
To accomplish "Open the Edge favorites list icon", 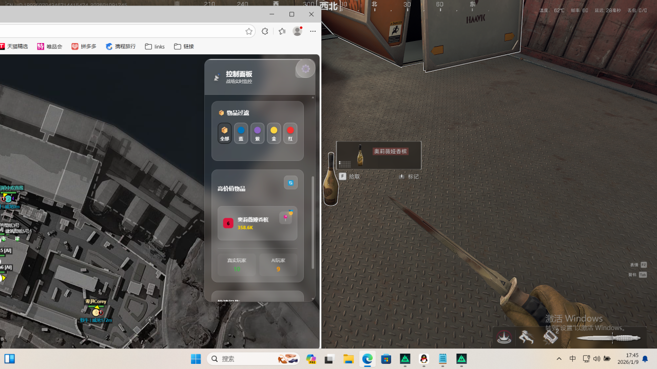I will coord(282,31).
